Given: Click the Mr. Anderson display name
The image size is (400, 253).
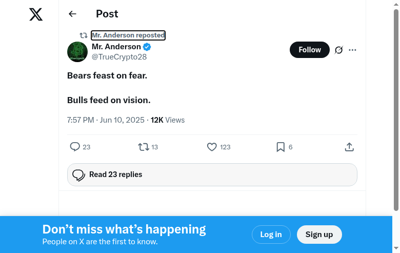Looking at the screenshot, I should pos(116,47).
